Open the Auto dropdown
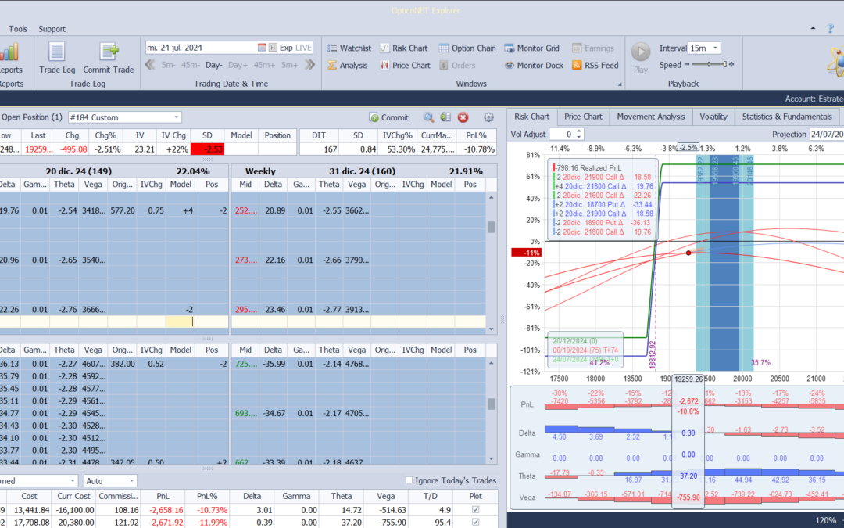The image size is (844, 528). (x=110, y=480)
